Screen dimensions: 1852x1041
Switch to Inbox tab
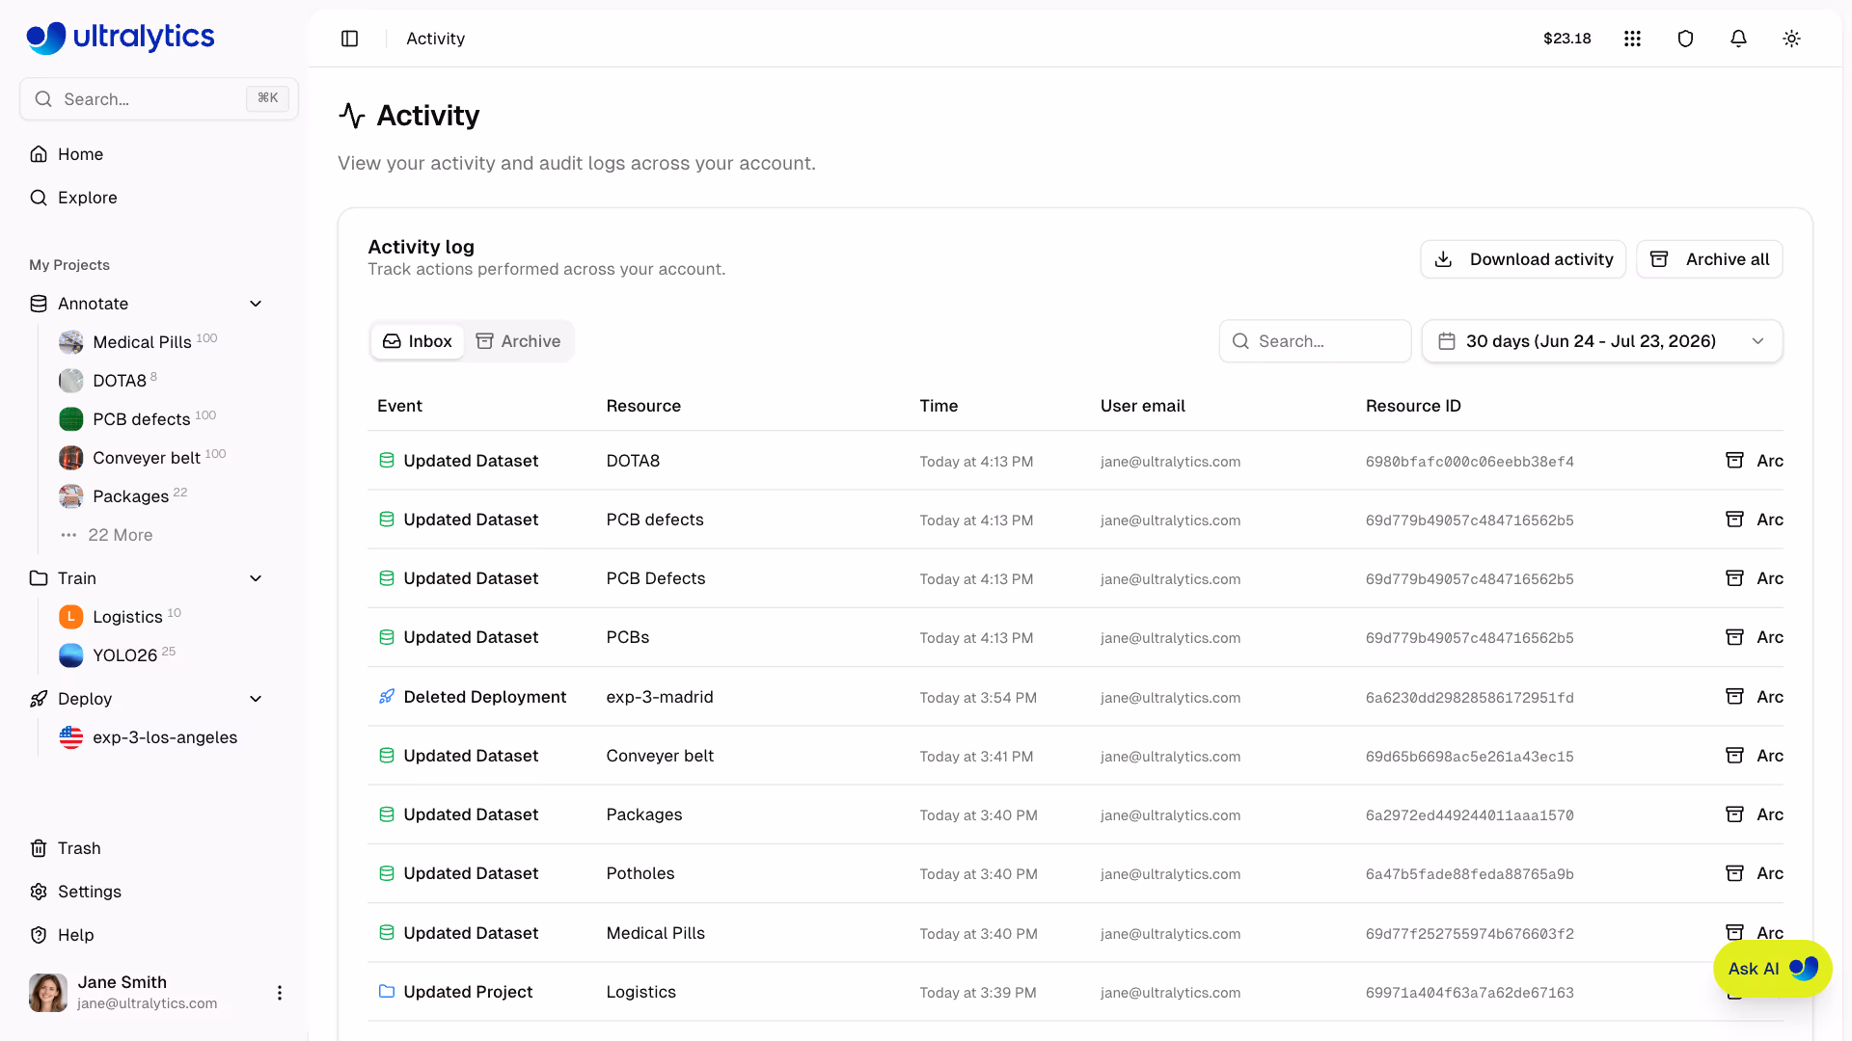[x=418, y=341]
